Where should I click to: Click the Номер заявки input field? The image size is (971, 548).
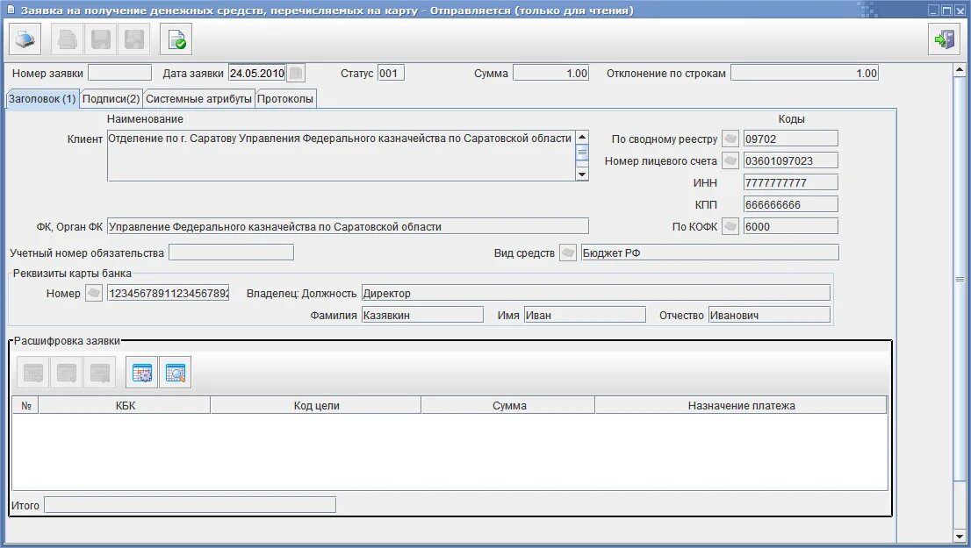(120, 73)
